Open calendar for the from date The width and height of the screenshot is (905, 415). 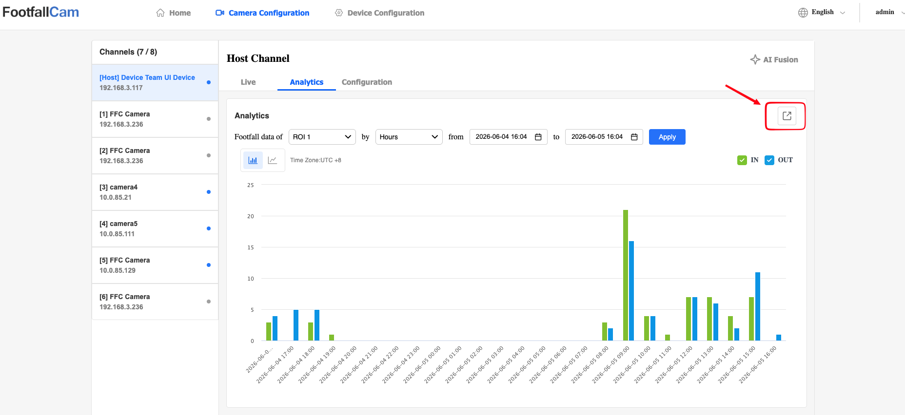pyautogui.click(x=538, y=137)
